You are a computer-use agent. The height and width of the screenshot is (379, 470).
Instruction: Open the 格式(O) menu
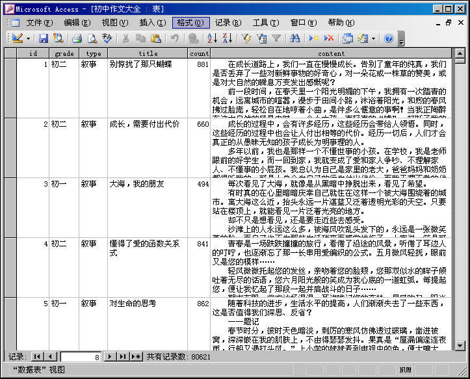tap(190, 23)
